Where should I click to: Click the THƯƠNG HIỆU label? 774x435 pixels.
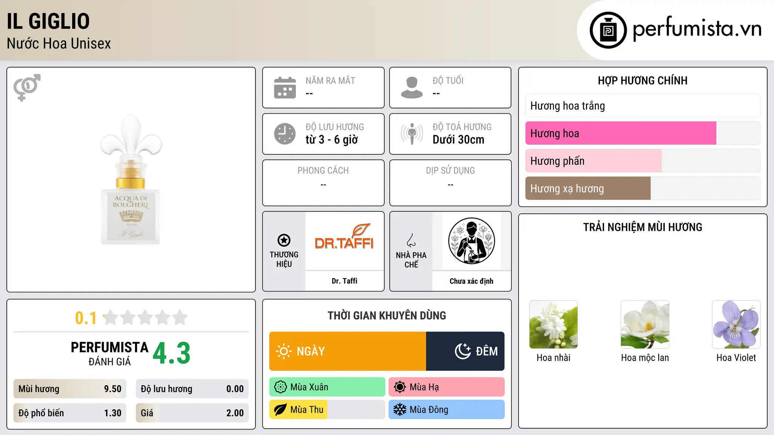tap(284, 259)
